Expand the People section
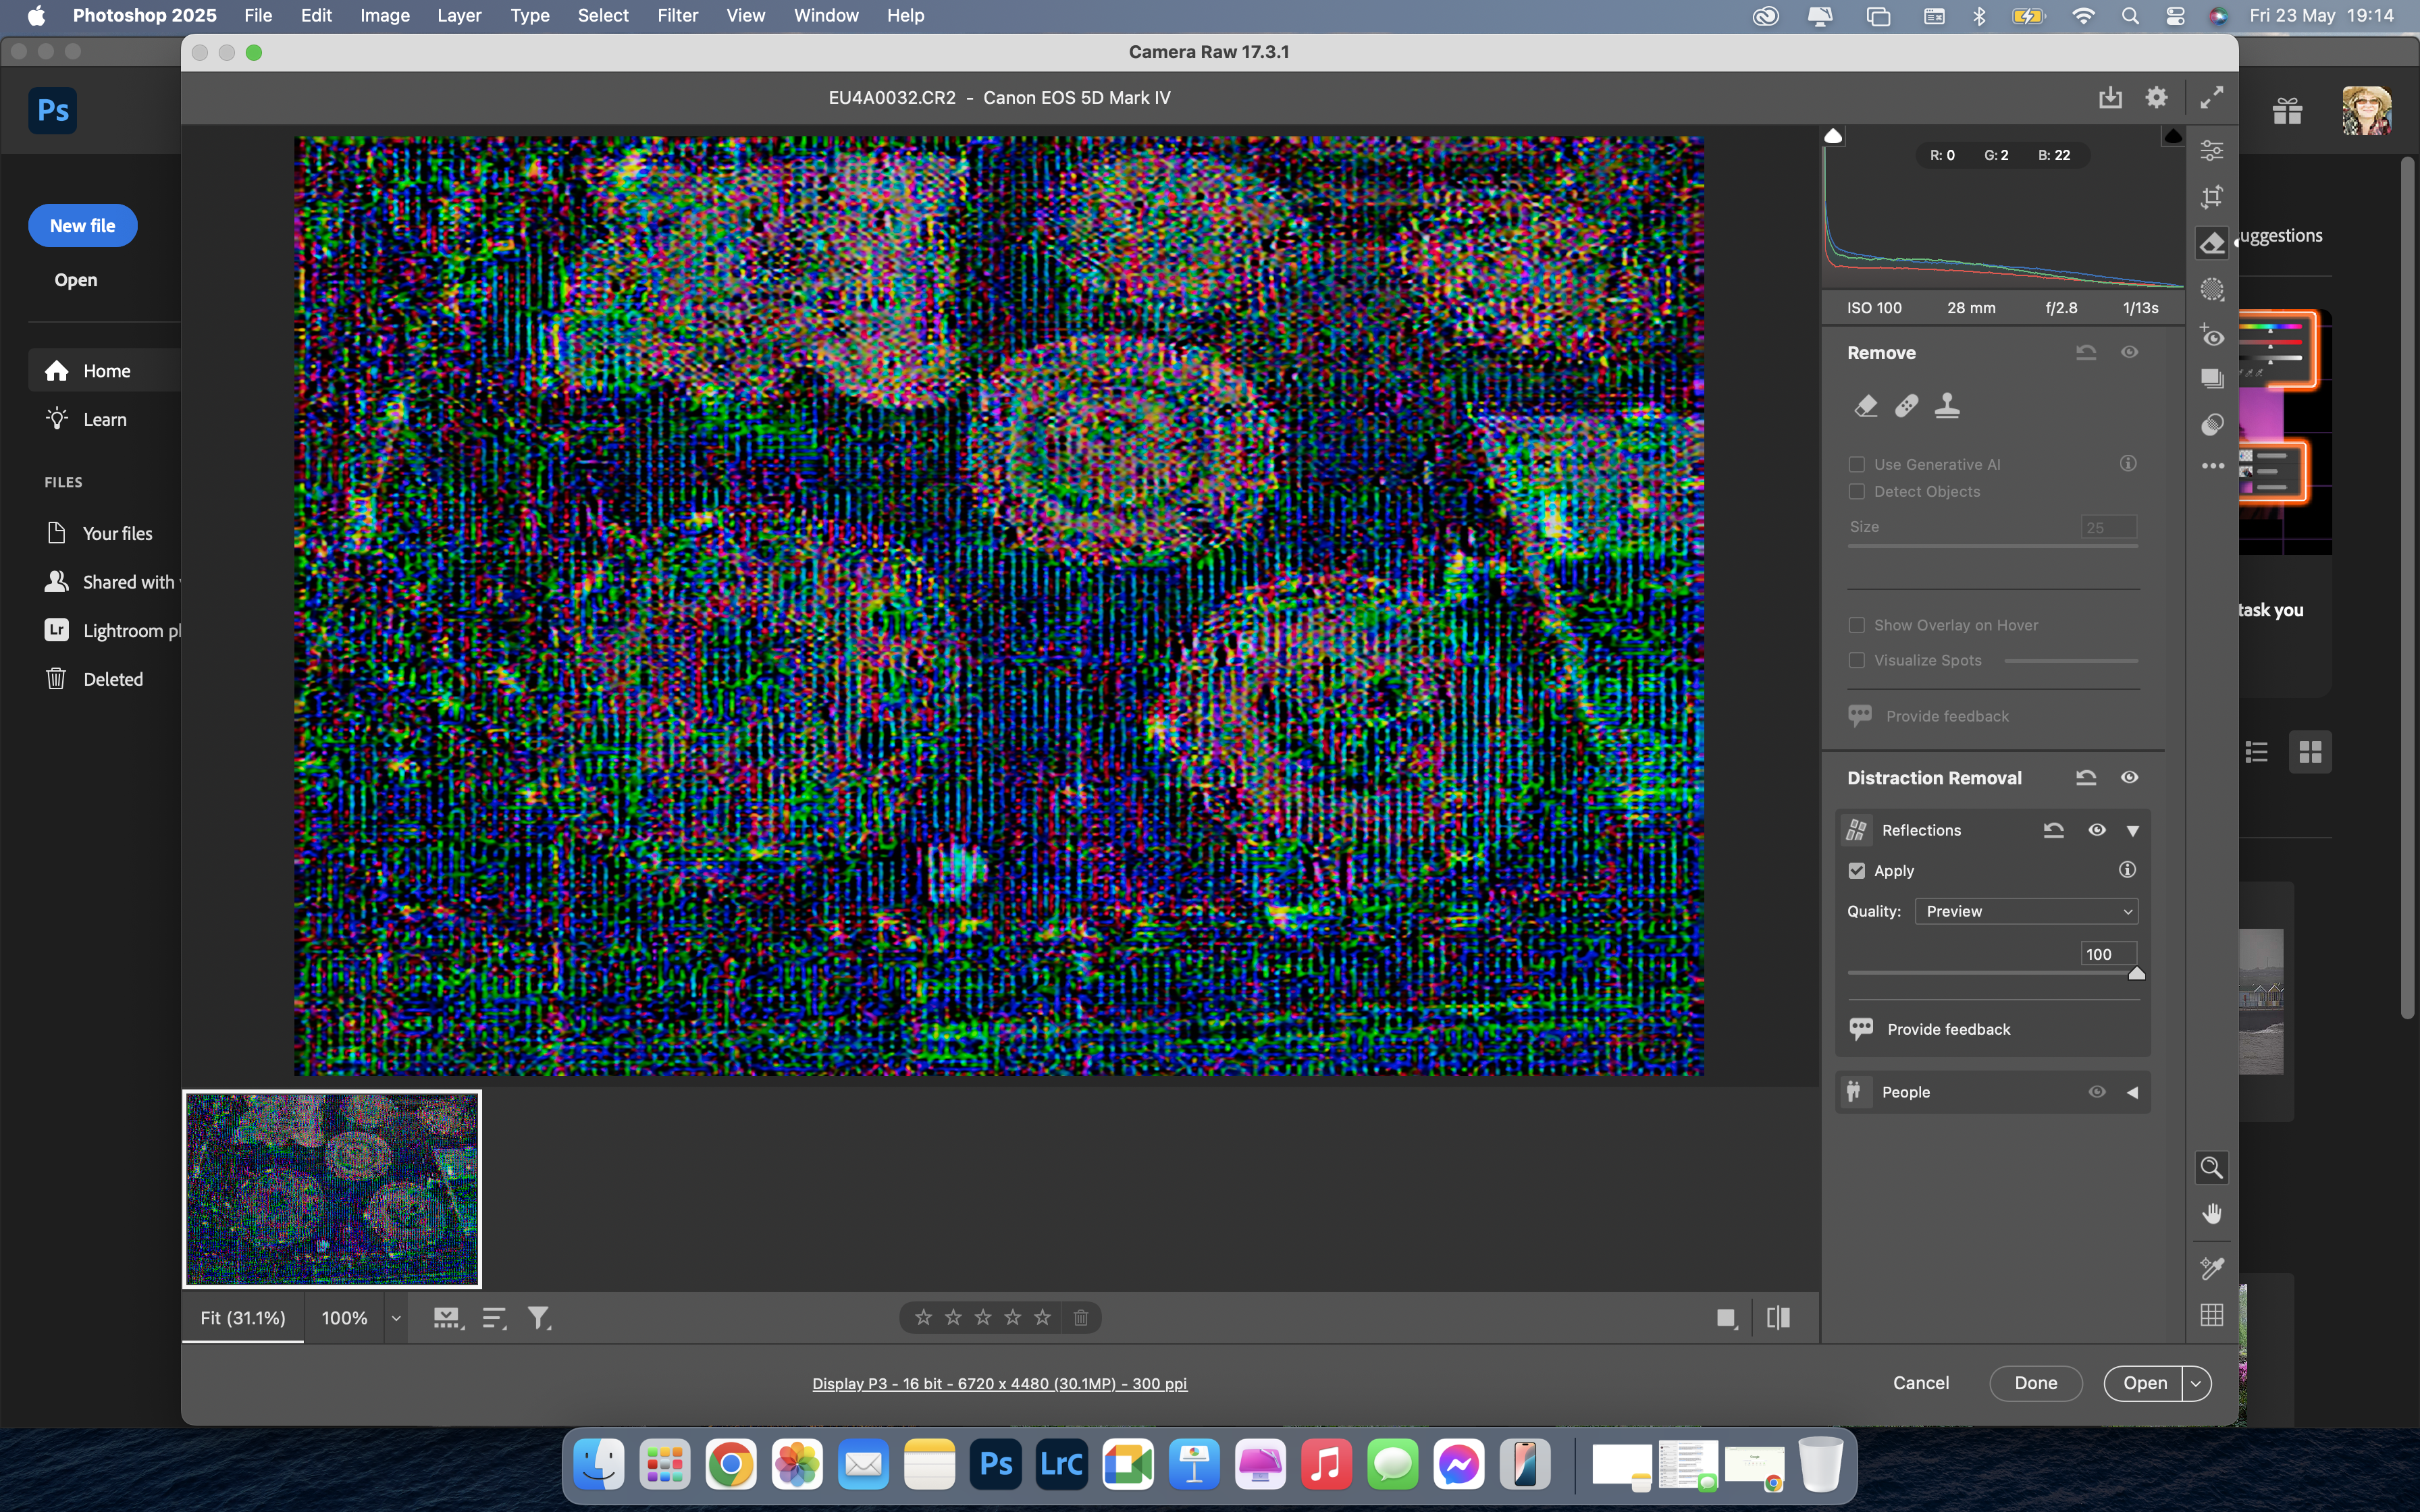Screen dimensions: 2420x1512 pos(2133,1092)
